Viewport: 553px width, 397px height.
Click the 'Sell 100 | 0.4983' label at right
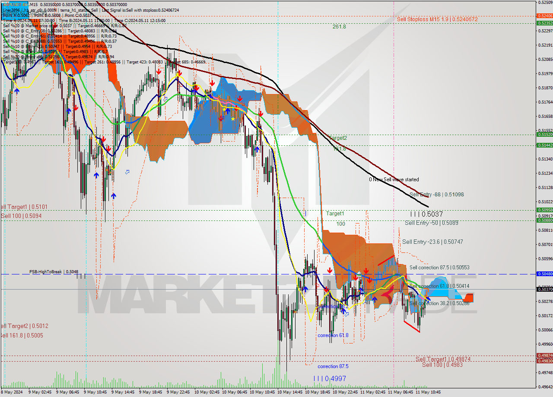(x=442, y=365)
